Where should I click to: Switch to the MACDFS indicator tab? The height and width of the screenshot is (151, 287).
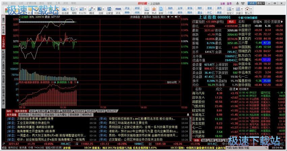click(x=79, y=111)
